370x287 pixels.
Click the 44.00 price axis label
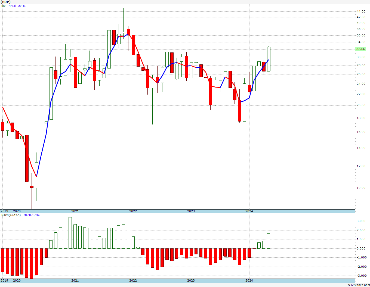click(x=361, y=11)
